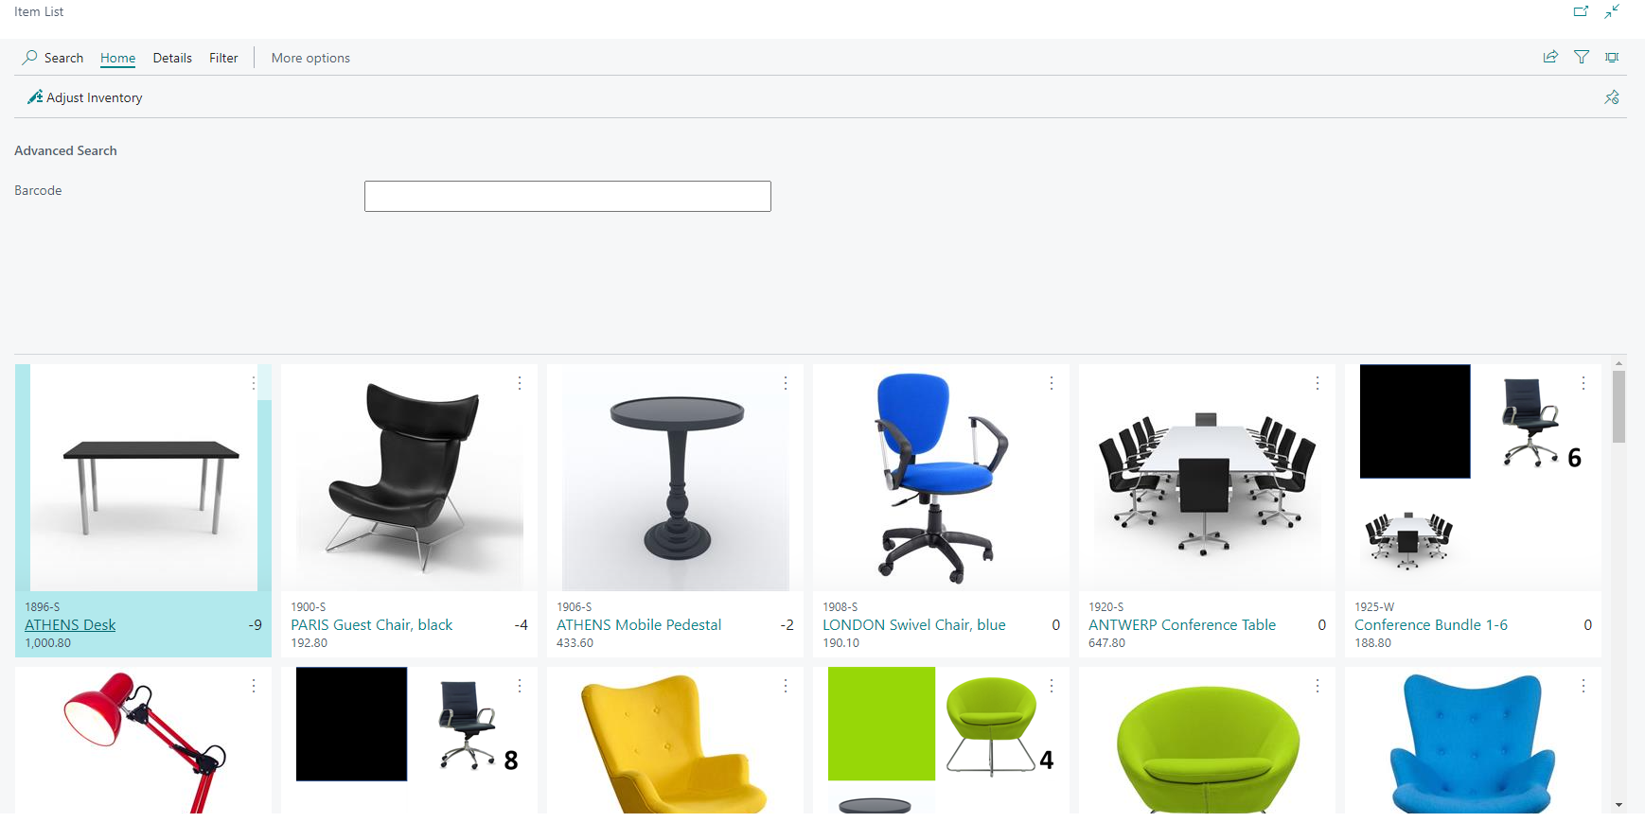Open page in new window icon
This screenshot has height=822, width=1645.
coord(1581,11)
